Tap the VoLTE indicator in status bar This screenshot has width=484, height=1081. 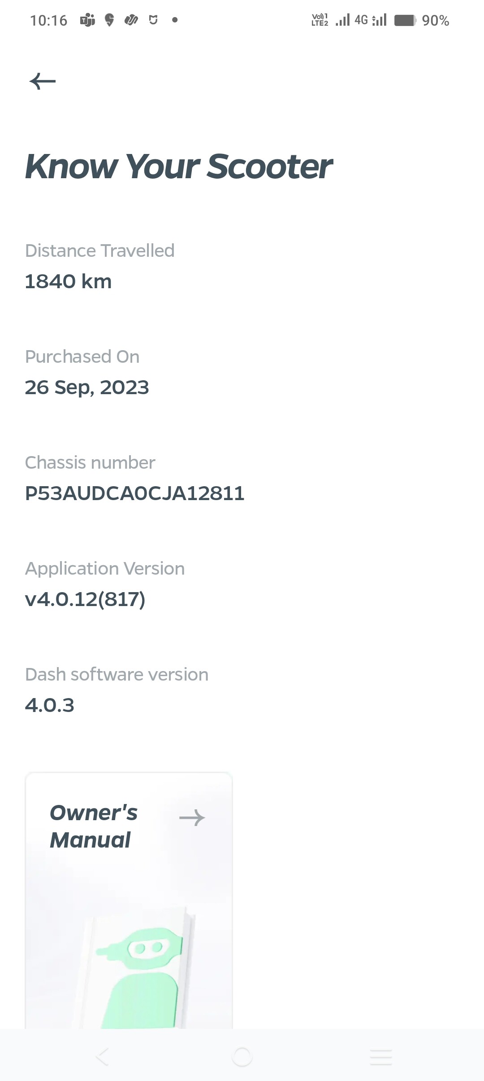point(320,20)
